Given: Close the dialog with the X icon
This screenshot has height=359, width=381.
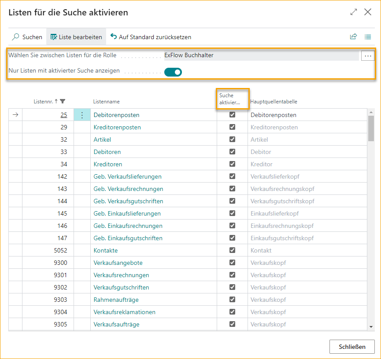Looking at the screenshot, I should point(368,12).
